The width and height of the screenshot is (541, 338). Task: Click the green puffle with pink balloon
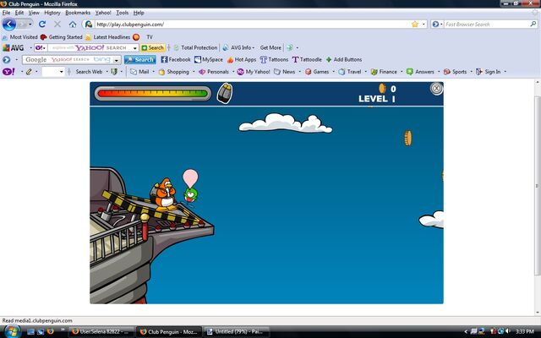[x=190, y=186]
